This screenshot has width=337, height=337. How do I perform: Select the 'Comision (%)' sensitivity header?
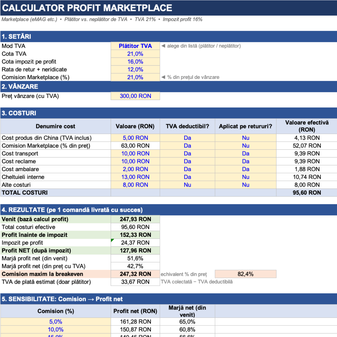56,311
